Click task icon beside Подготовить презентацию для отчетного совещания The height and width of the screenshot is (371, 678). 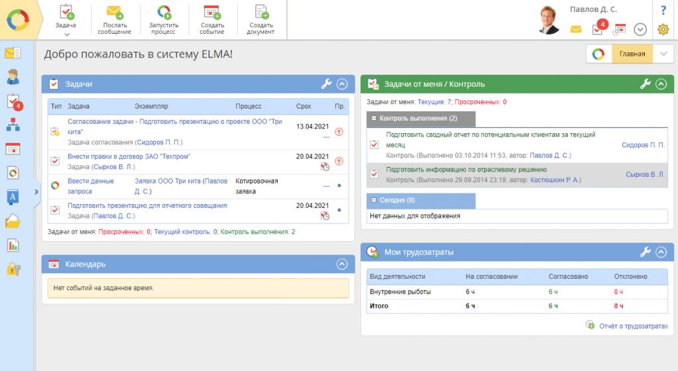pyautogui.click(x=55, y=210)
